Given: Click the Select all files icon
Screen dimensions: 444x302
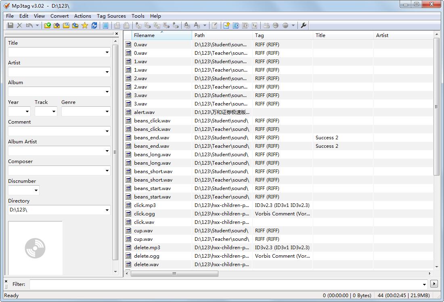Looking at the screenshot, I should point(105,25).
